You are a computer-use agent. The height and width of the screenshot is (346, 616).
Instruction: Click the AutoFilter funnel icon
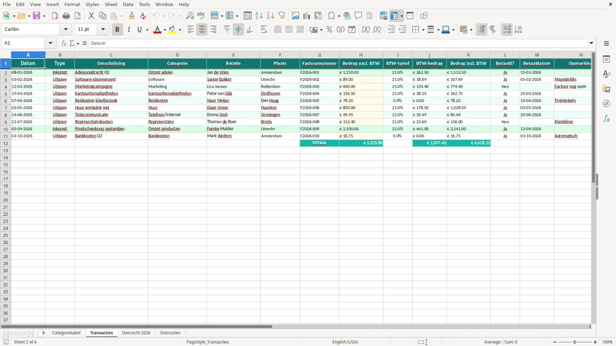282,16
